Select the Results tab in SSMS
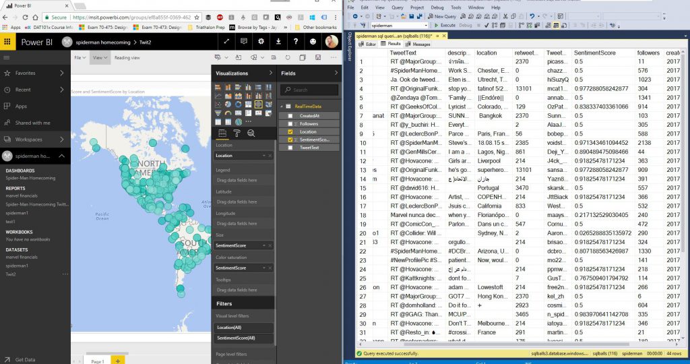The image size is (690, 364). pos(391,44)
